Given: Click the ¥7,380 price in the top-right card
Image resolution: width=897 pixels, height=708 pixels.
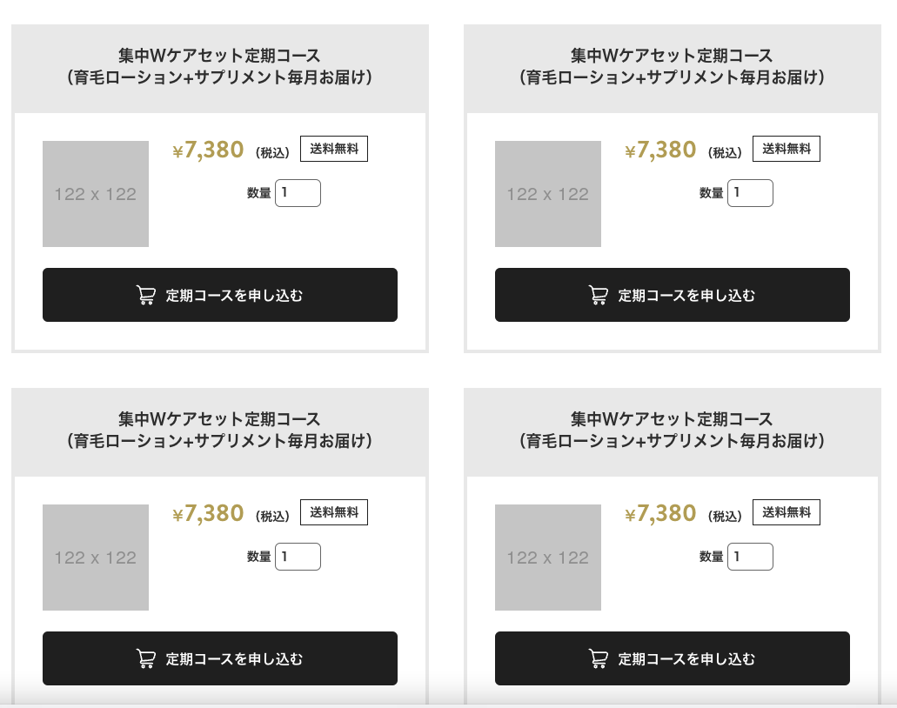Looking at the screenshot, I should point(660,150).
